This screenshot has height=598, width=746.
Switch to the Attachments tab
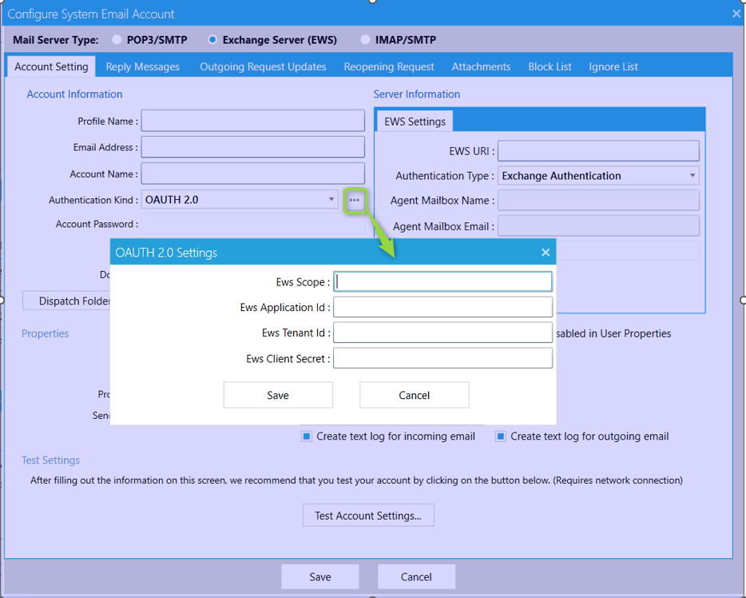pyautogui.click(x=481, y=66)
